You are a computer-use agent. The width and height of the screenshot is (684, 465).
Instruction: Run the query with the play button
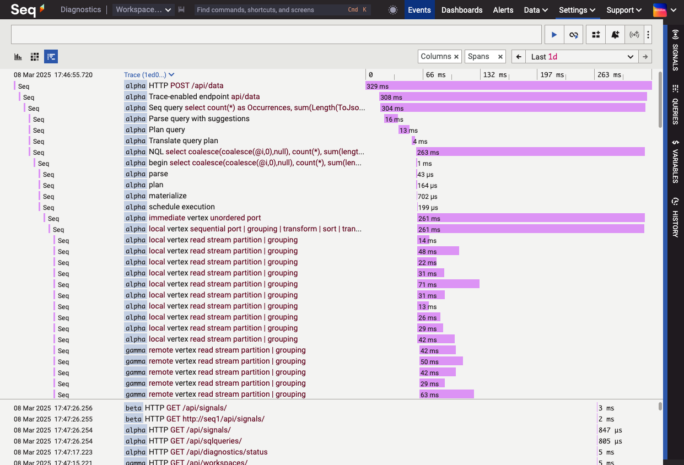pyautogui.click(x=554, y=35)
